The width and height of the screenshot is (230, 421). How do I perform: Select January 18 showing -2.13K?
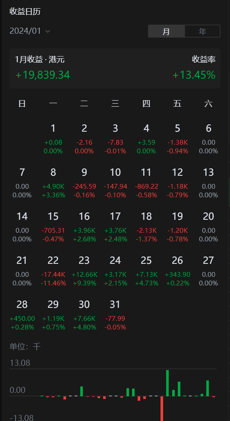pos(146,228)
